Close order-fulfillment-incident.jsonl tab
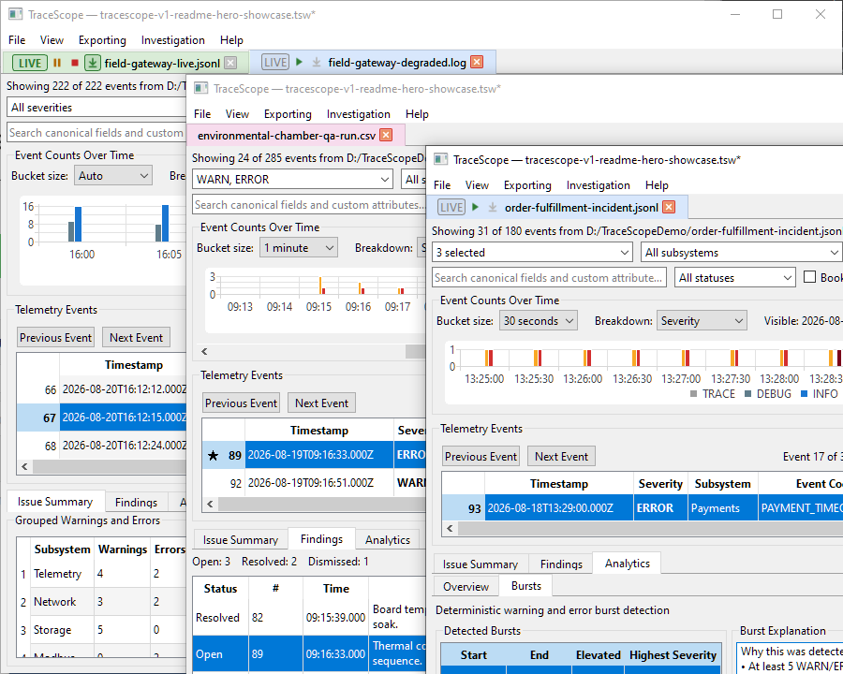This screenshot has width=843, height=674. pos(669,207)
